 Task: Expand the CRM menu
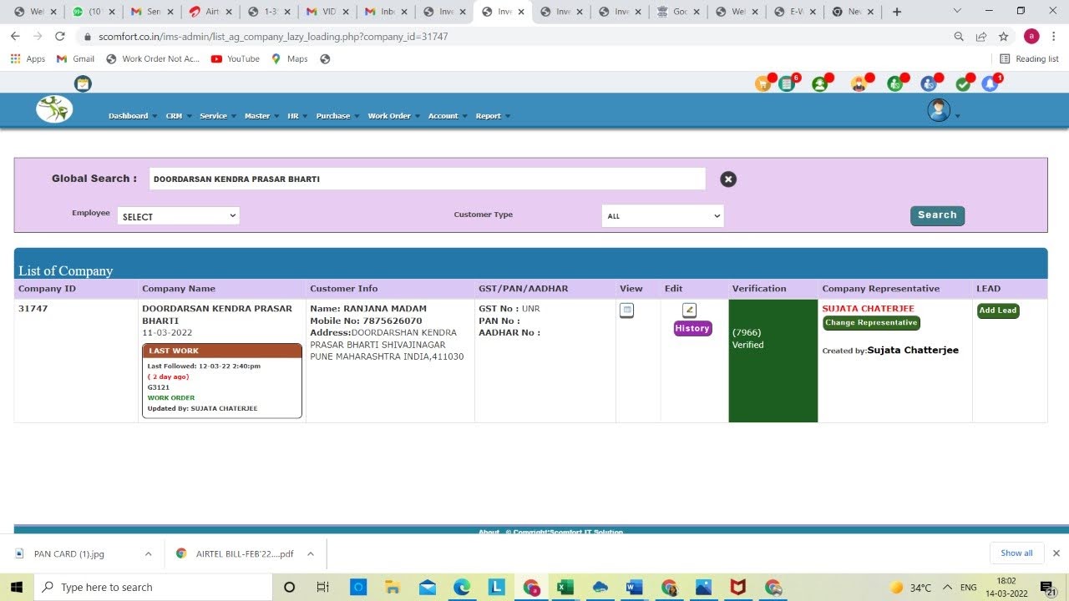pyautogui.click(x=179, y=116)
